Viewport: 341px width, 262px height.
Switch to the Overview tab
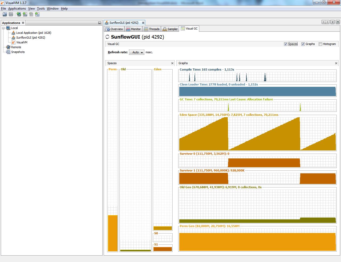click(114, 29)
